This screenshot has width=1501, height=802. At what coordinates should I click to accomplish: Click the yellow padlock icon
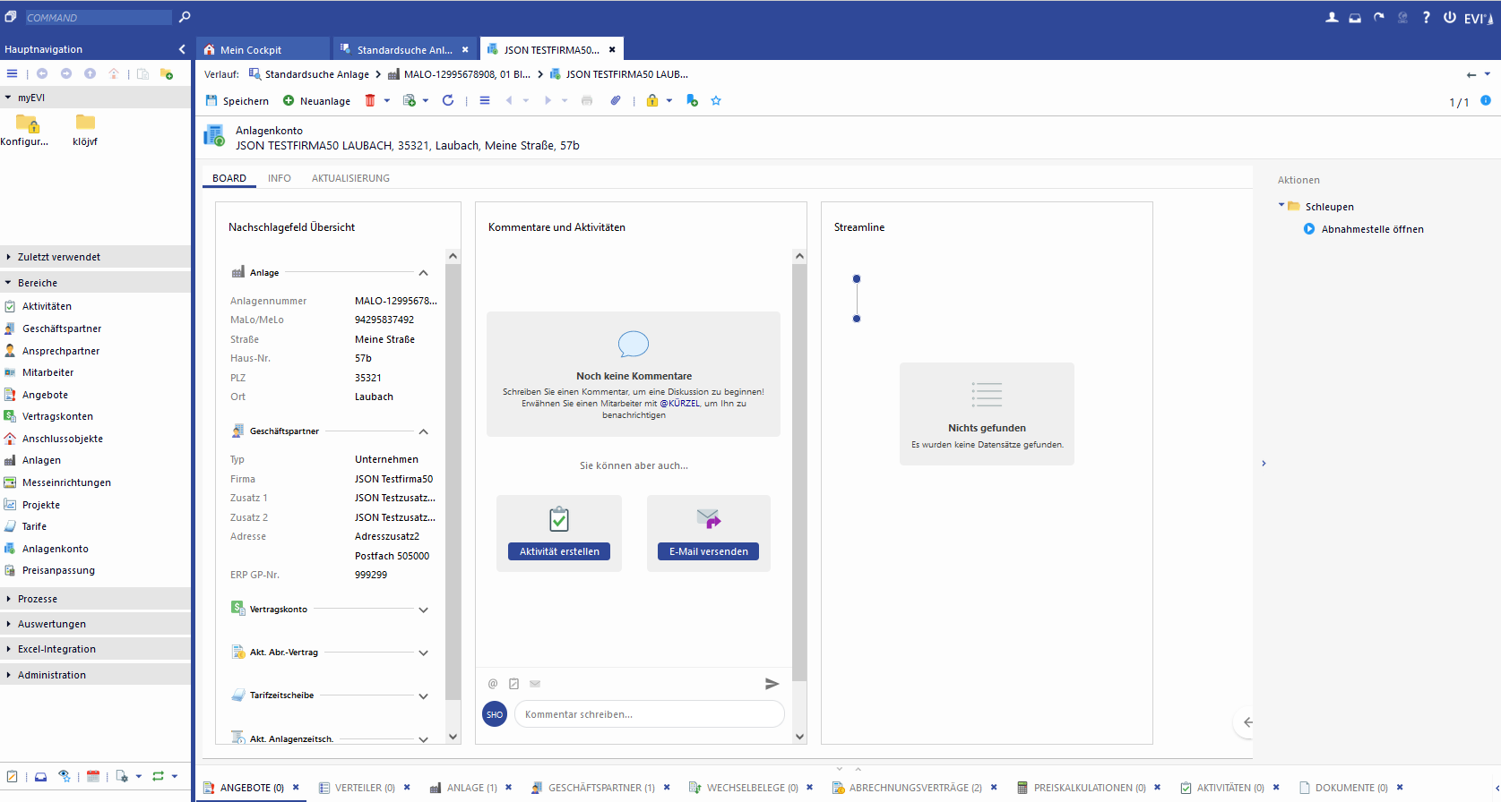click(651, 100)
